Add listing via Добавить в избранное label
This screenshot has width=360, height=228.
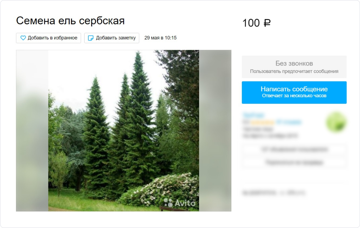pos(52,38)
